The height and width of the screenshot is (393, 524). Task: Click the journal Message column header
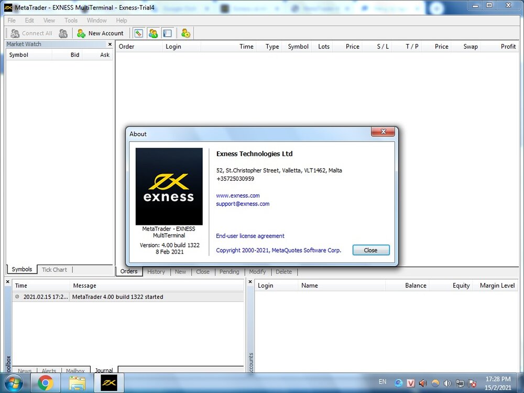click(x=157, y=286)
